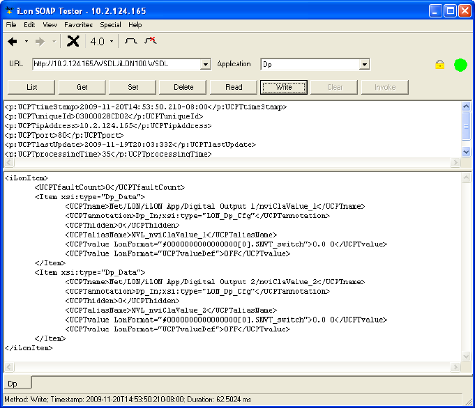This screenshot has width=475, height=408.
Task: Click the UCPTname Digital Output 1 line
Action: [x=215, y=206]
